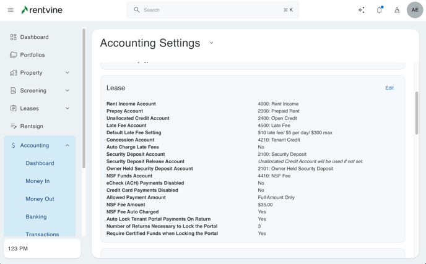Open the hamburger menu icon

pos(11,10)
